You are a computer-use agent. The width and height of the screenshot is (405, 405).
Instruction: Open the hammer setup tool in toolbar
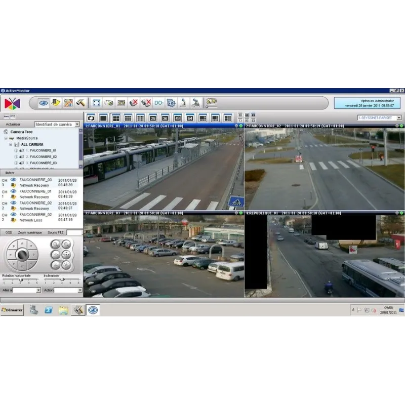click(x=80, y=103)
